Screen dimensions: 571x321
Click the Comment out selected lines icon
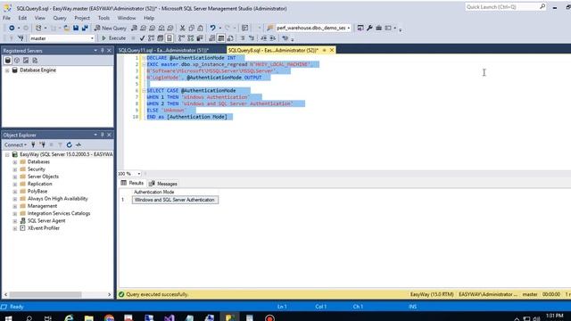(x=242, y=38)
